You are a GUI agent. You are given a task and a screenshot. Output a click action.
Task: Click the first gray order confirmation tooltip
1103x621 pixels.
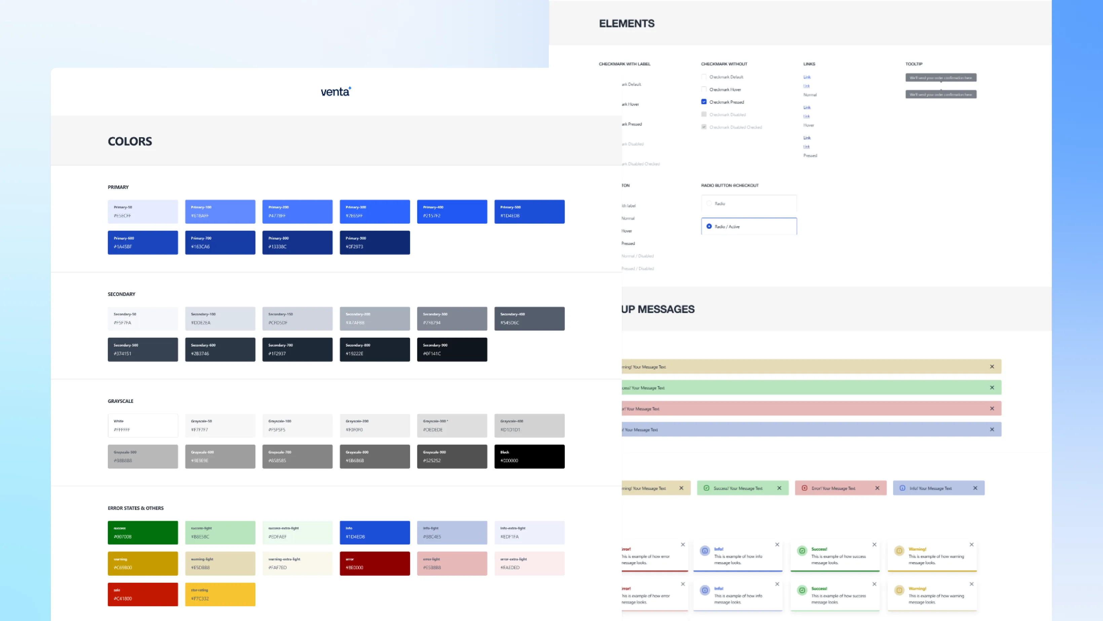941,78
